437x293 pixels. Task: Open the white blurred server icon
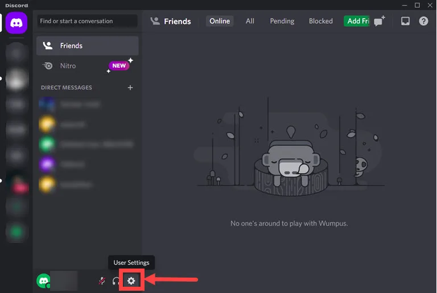[x=17, y=79]
